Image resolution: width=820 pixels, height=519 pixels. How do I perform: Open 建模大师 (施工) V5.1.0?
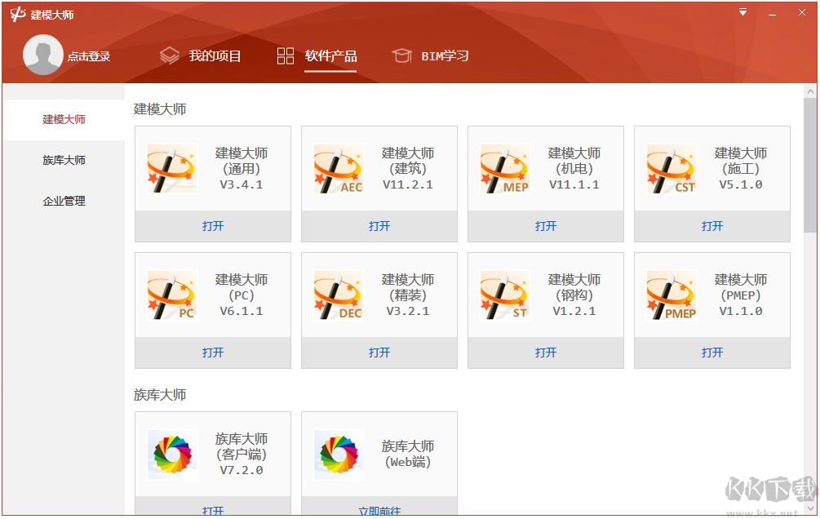(712, 226)
